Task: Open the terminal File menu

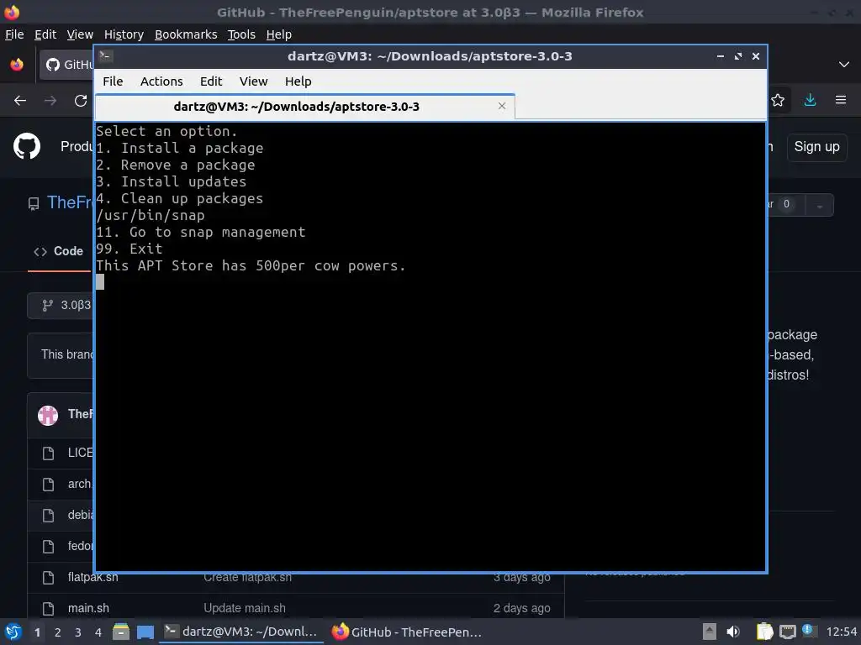Action: tap(113, 81)
